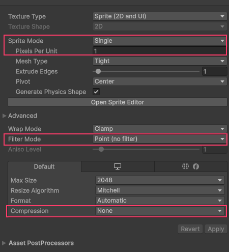Click the Revert button
This screenshot has height=252, width=229.
(190, 229)
